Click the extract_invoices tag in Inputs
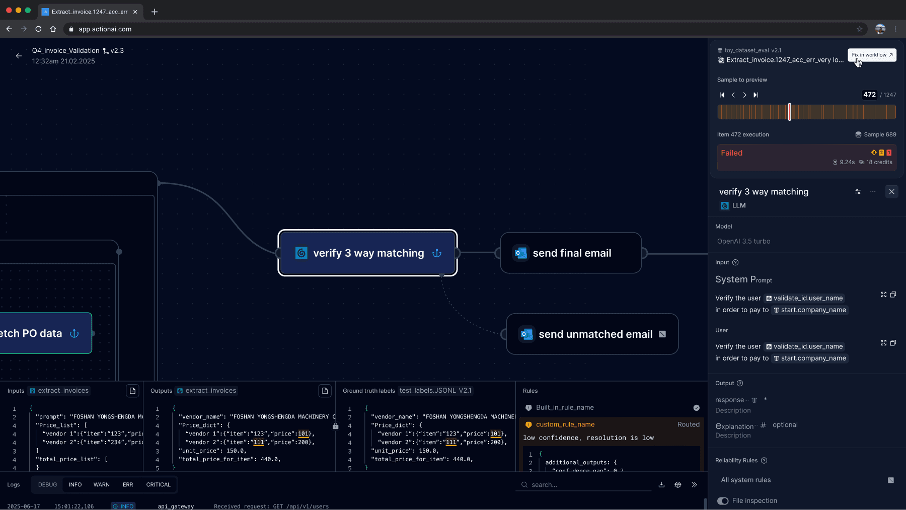 click(59, 391)
